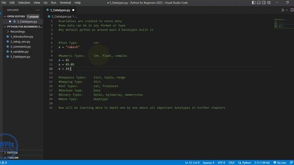Change line ending via CRLF
The image size is (294, 165).
[x=232, y=163]
